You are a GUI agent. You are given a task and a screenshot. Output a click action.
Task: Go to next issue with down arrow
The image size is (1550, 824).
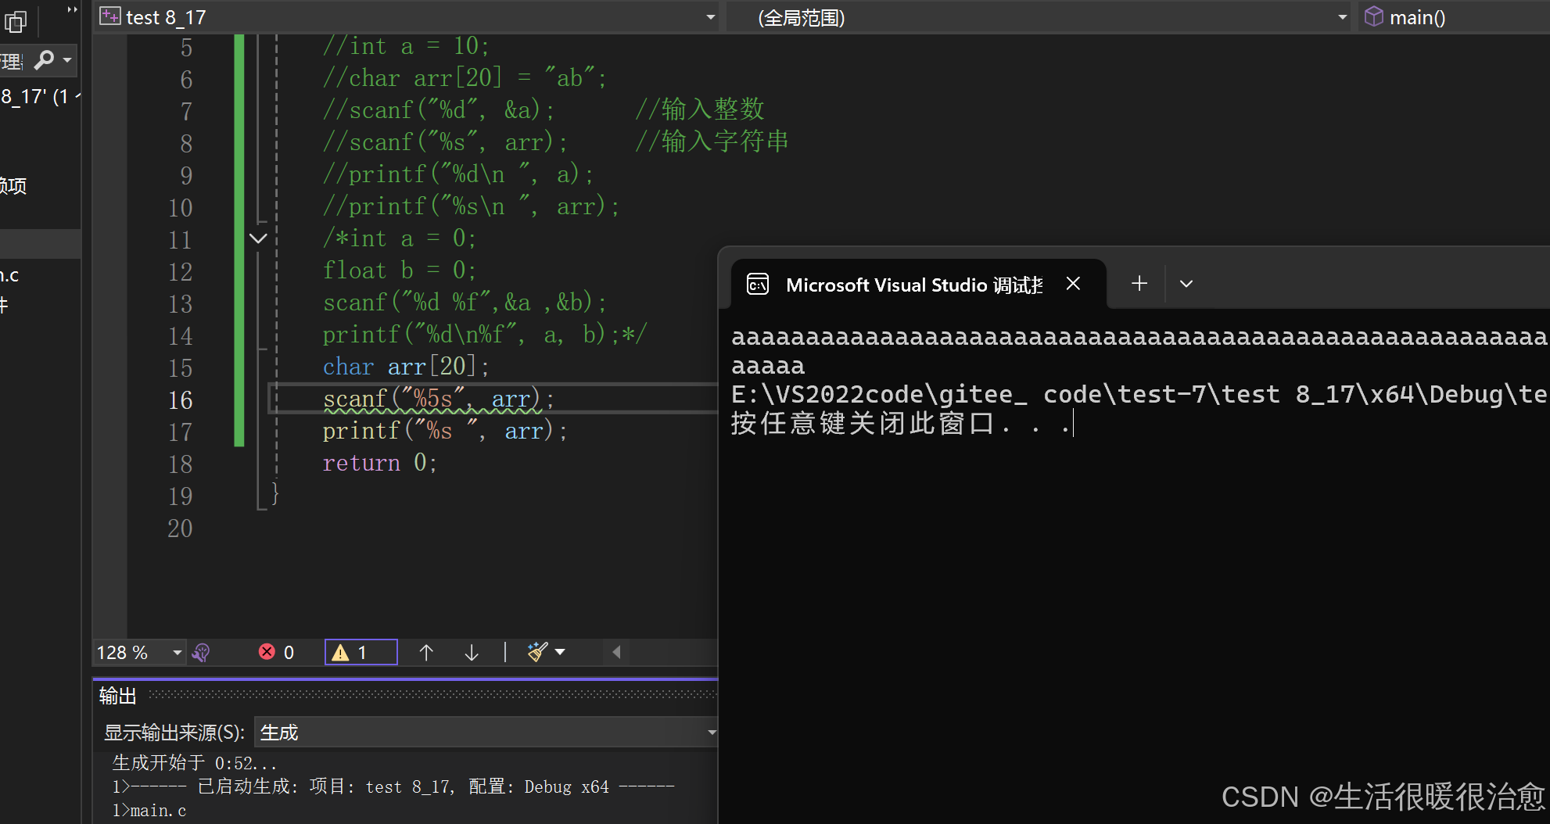[x=472, y=652]
